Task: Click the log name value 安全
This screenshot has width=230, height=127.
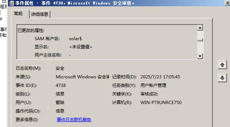Action: point(60,68)
